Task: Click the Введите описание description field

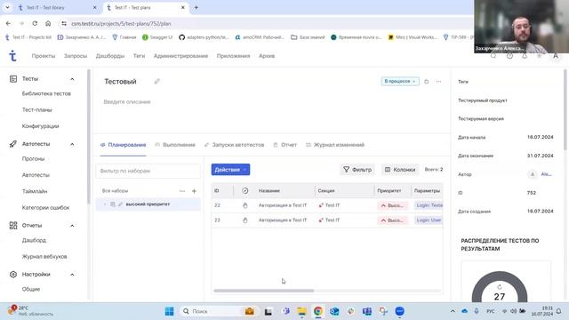Action: pos(127,102)
